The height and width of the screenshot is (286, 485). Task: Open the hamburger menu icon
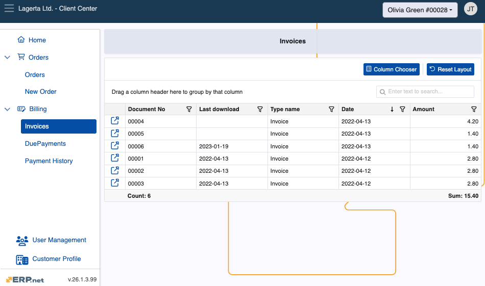tap(9, 9)
